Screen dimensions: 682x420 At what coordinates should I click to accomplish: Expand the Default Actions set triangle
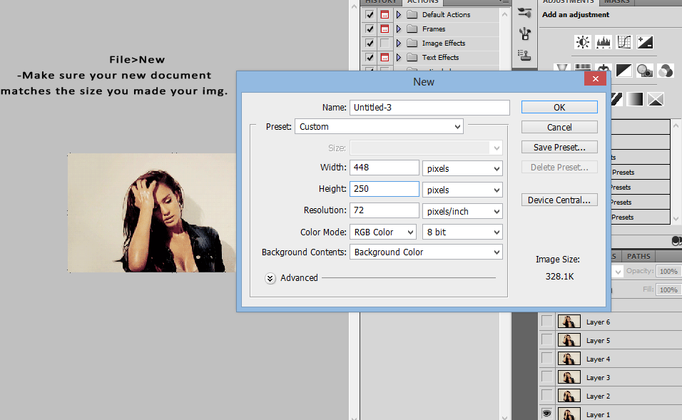click(x=398, y=14)
